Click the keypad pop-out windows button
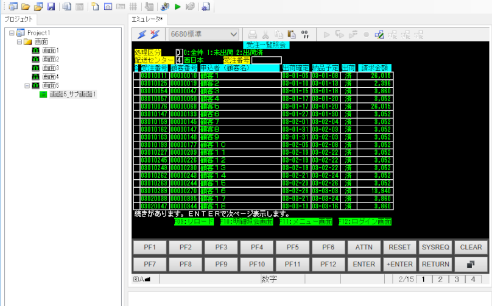Image resolution: width=492 pixels, height=306 pixels. click(471, 264)
